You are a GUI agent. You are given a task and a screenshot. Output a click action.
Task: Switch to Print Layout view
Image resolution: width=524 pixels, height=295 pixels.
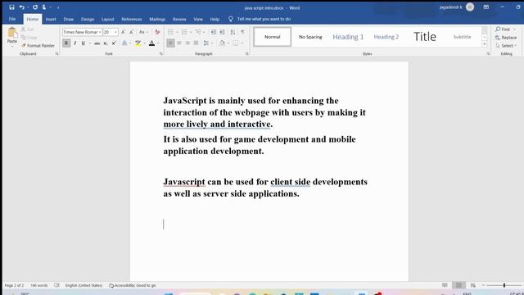point(458,285)
